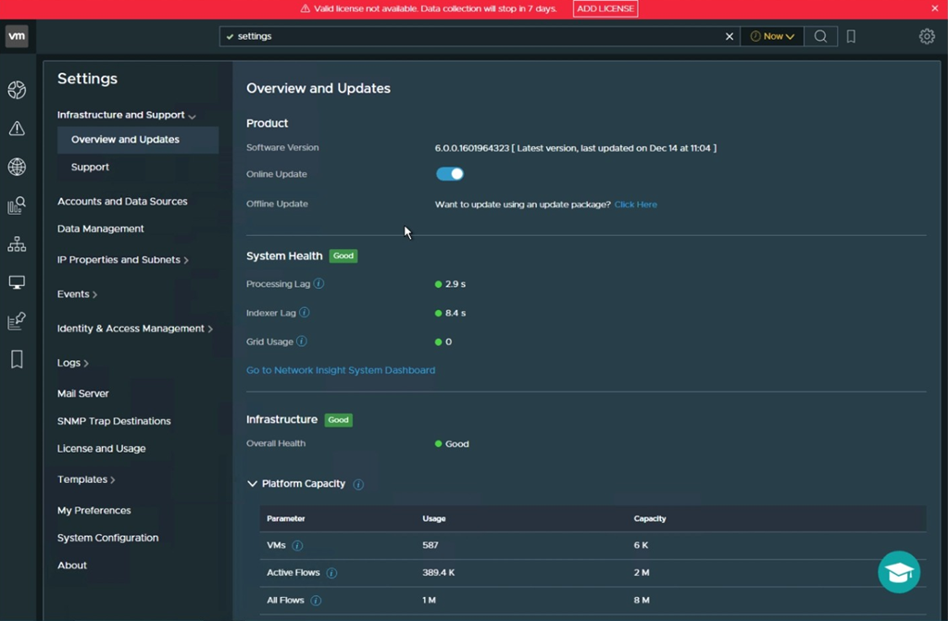Open the settings gear icon at top right
This screenshot has height=621, width=948.
click(927, 36)
